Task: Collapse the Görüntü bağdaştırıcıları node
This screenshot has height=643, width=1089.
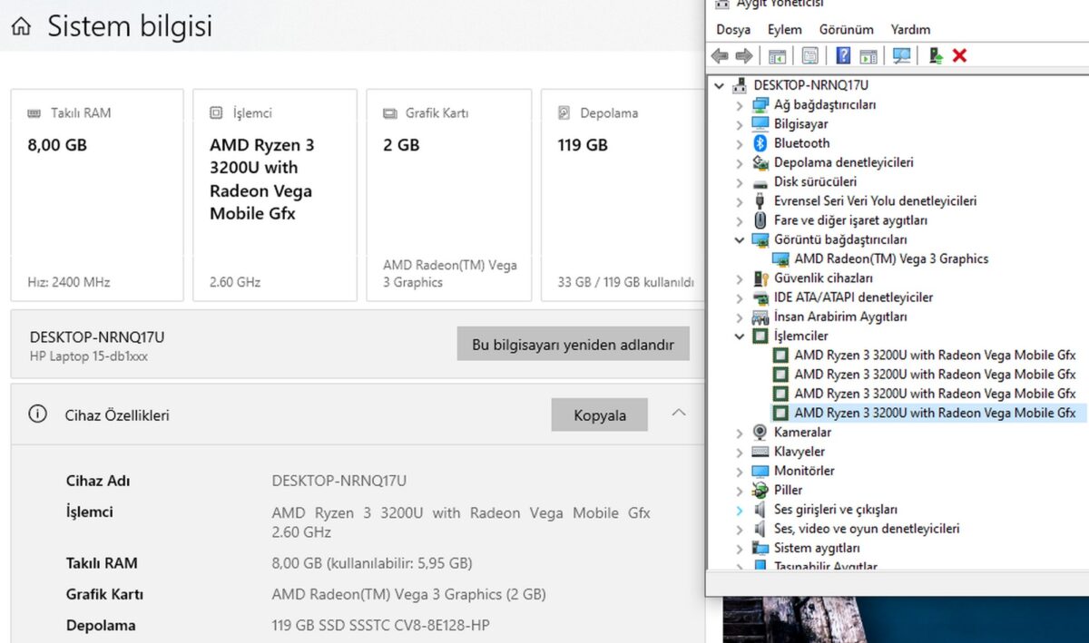Action: [740, 240]
